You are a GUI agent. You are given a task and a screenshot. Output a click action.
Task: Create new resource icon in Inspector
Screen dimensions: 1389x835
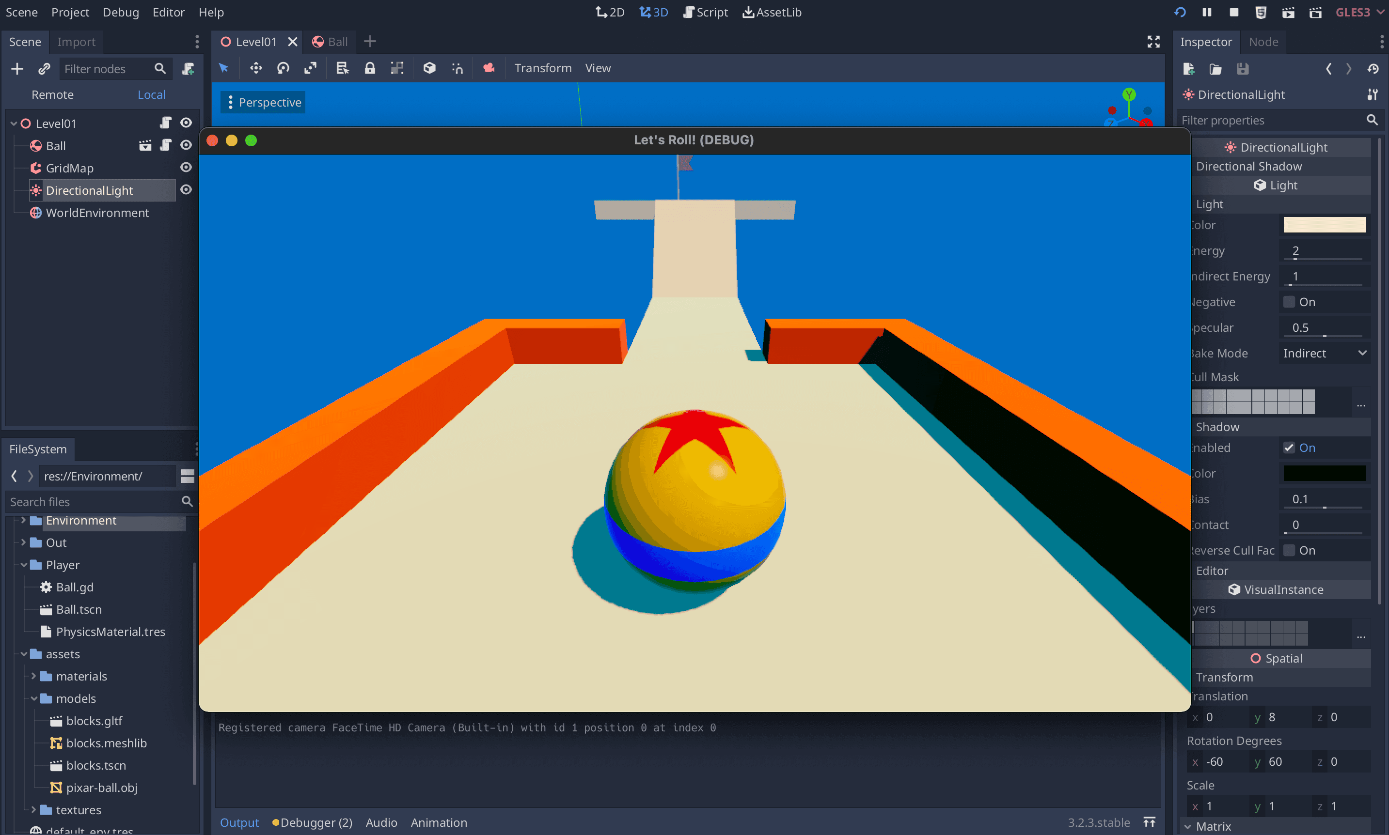click(x=1188, y=69)
